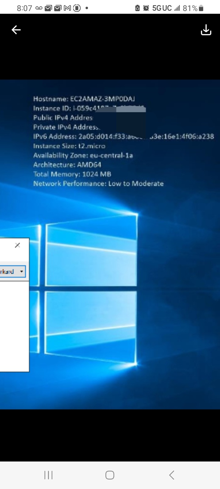Open recent apps from the navigation bar
Image resolution: width=220 pixels, height=489 pixels.
pos(48,475)
